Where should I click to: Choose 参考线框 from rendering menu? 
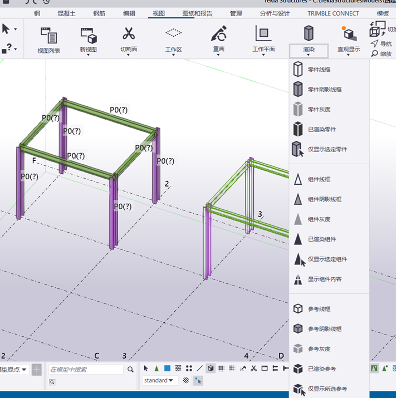[329, 309]
